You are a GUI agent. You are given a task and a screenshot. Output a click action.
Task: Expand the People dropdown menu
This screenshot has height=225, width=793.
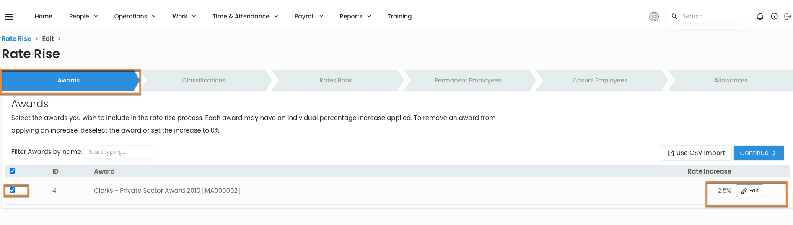83,16
